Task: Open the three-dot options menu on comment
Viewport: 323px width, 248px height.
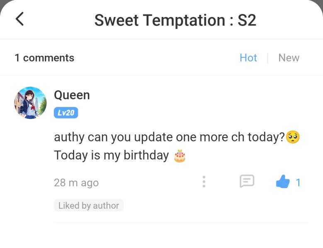Action: [204, 182]
